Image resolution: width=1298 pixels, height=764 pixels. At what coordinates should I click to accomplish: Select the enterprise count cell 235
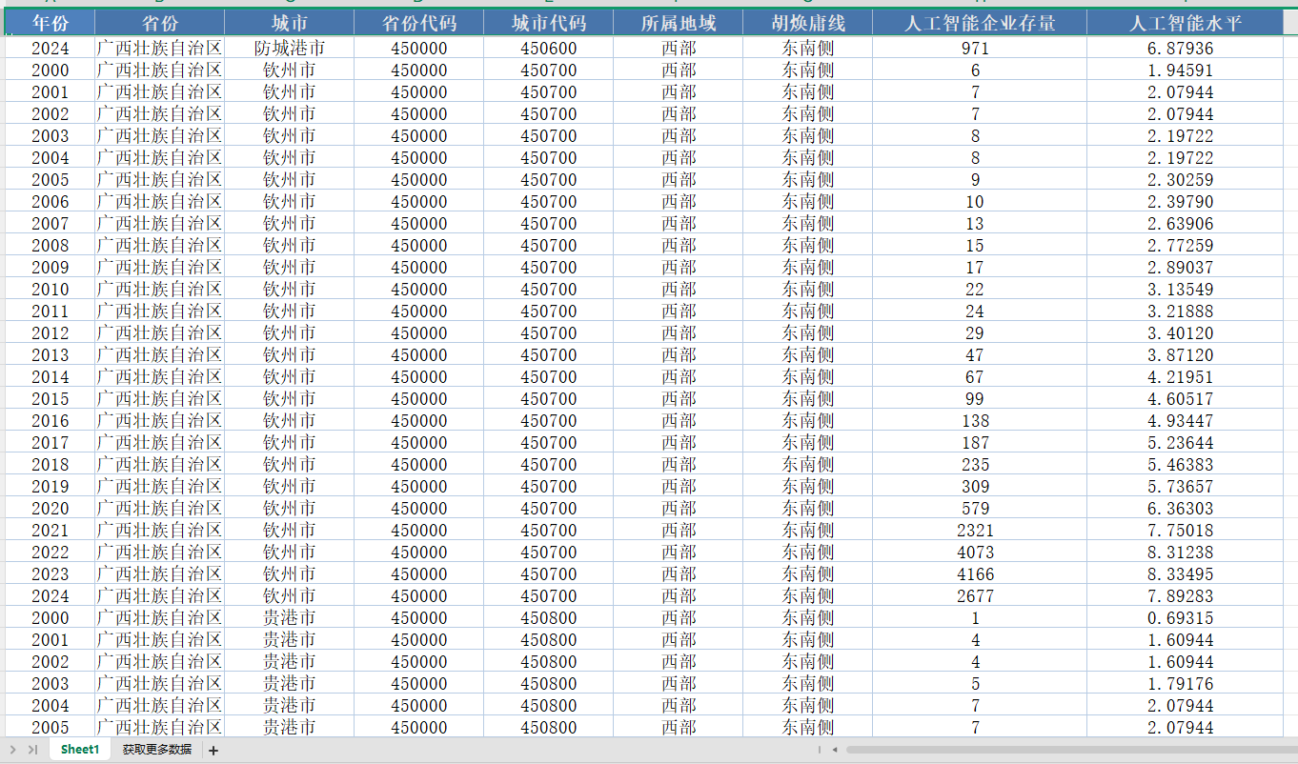(979, 464)
